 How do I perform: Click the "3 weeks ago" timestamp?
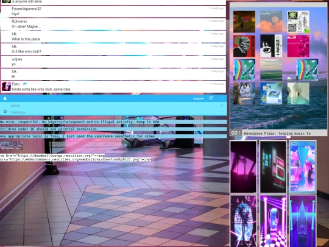[x=216, y=21]
